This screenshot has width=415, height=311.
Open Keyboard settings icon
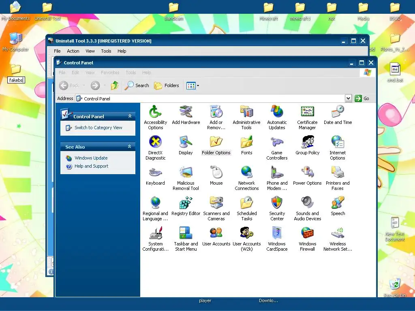[x=155, y=176]
